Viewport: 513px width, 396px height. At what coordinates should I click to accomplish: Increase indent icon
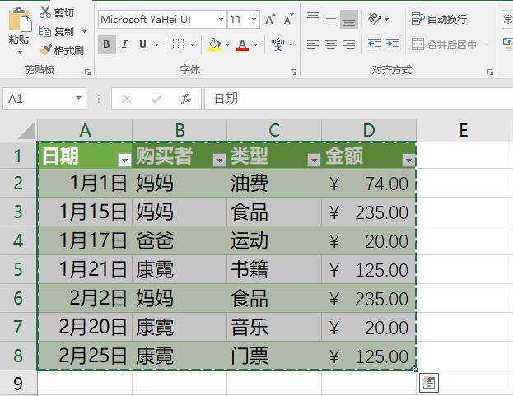(393, 44)
